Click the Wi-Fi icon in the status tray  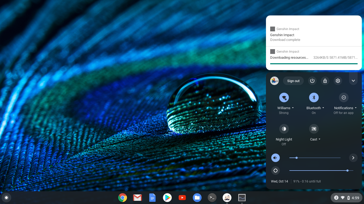pyautogui.click(x=343, y=198)
